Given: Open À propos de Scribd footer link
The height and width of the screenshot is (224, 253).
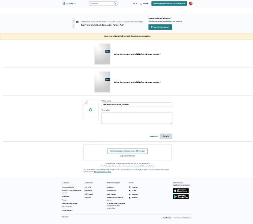Looking at the screenshot, I should click(x=68, y=187).
